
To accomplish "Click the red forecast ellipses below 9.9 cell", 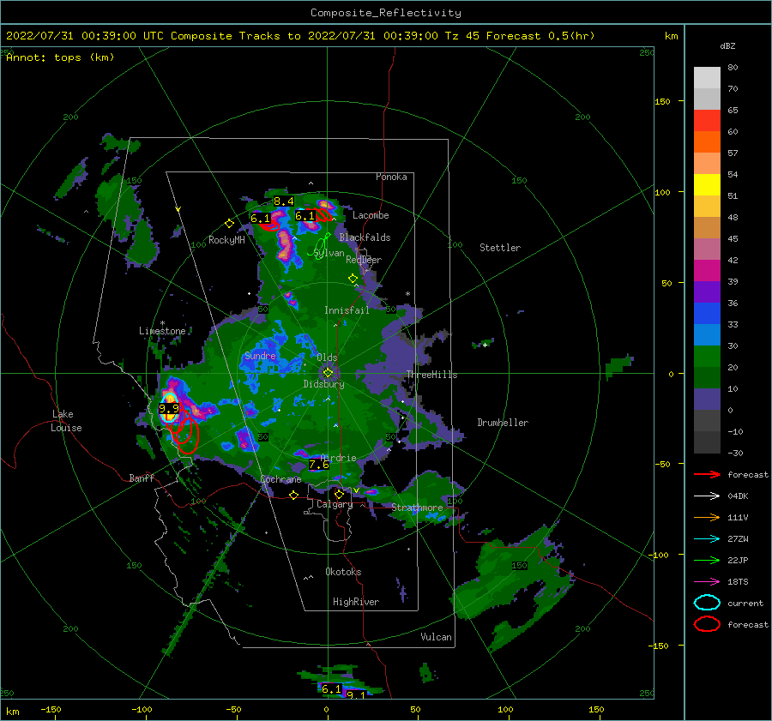I will coord(185,431).
